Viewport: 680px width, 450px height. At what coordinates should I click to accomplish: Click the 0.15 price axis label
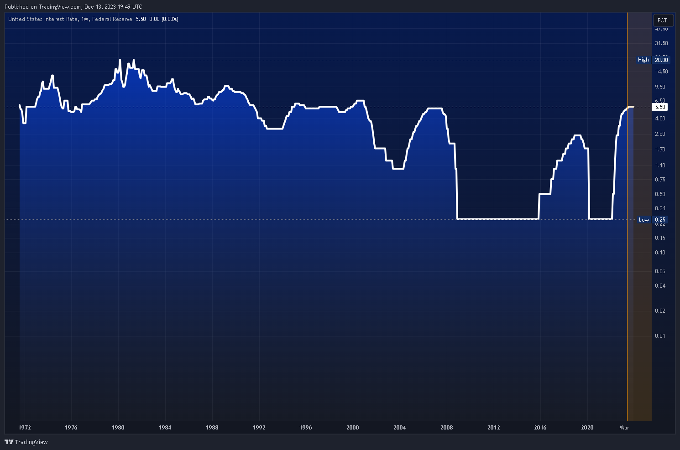click(x=660, y=238)
